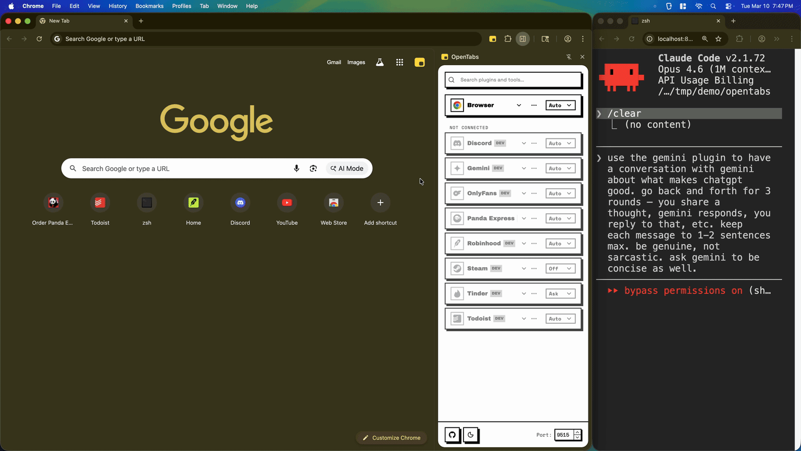
Task: Open Chrome extensions puzzle icon in main window
Action: click(508, 39)
